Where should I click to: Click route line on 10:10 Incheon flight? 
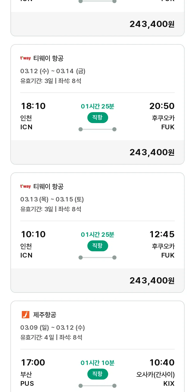pyautogui.click(x=97, y=258)
